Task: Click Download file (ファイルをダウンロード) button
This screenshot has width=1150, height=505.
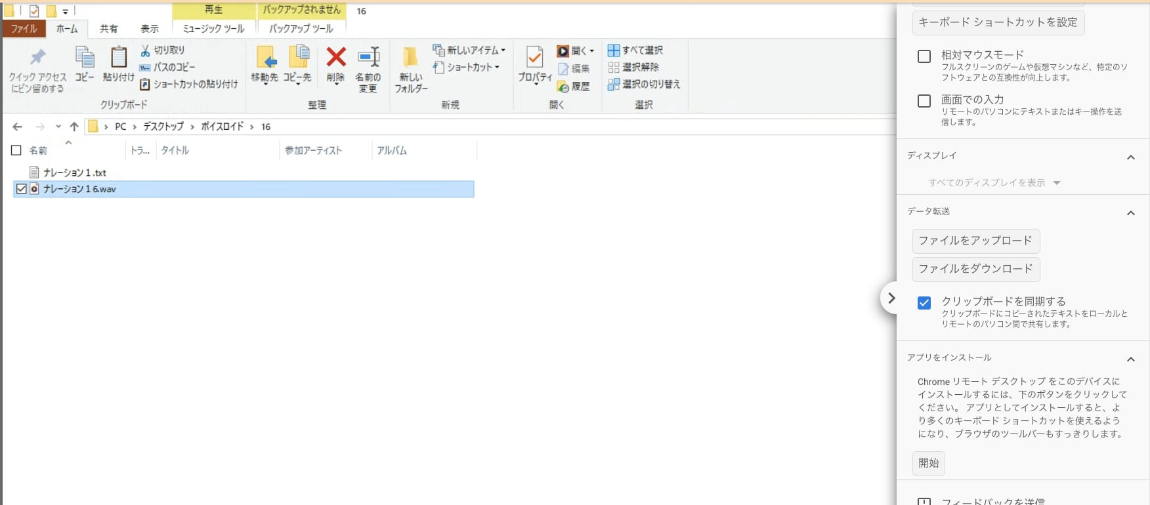Action: pyautogui.click(x=976, y=269)
